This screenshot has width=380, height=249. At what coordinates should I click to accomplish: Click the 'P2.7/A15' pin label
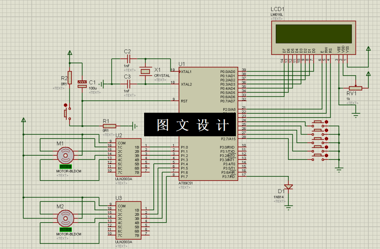tap(228, 139)
